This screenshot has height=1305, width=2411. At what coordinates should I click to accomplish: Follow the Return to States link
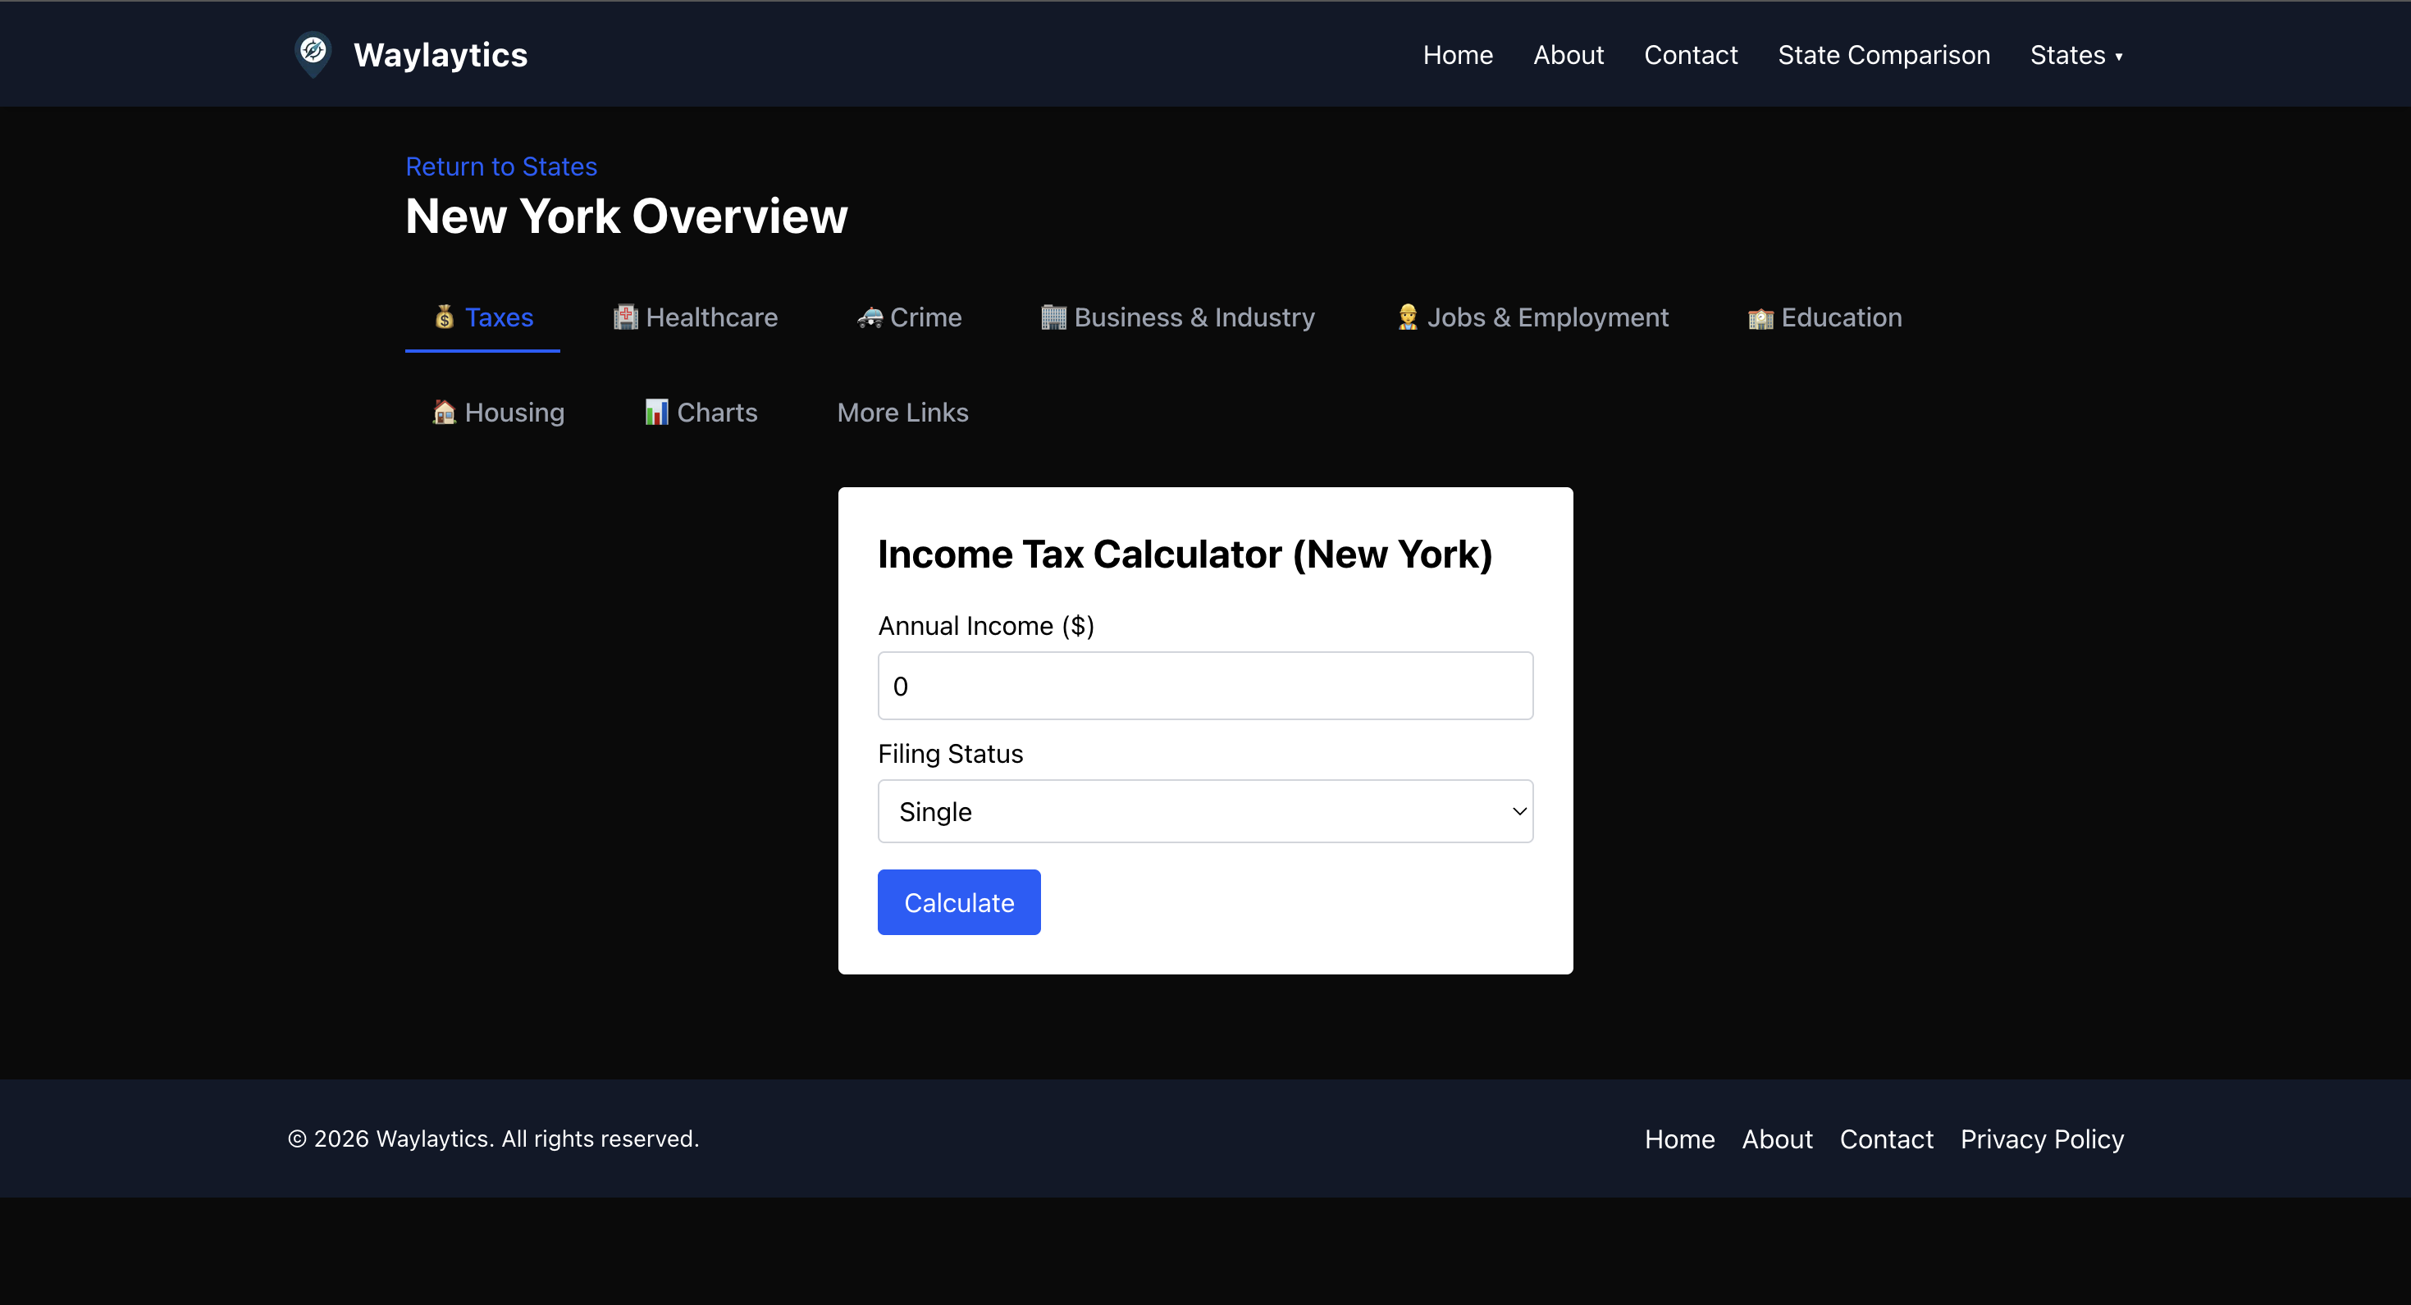pyautogui.click(x=500, y=166)
